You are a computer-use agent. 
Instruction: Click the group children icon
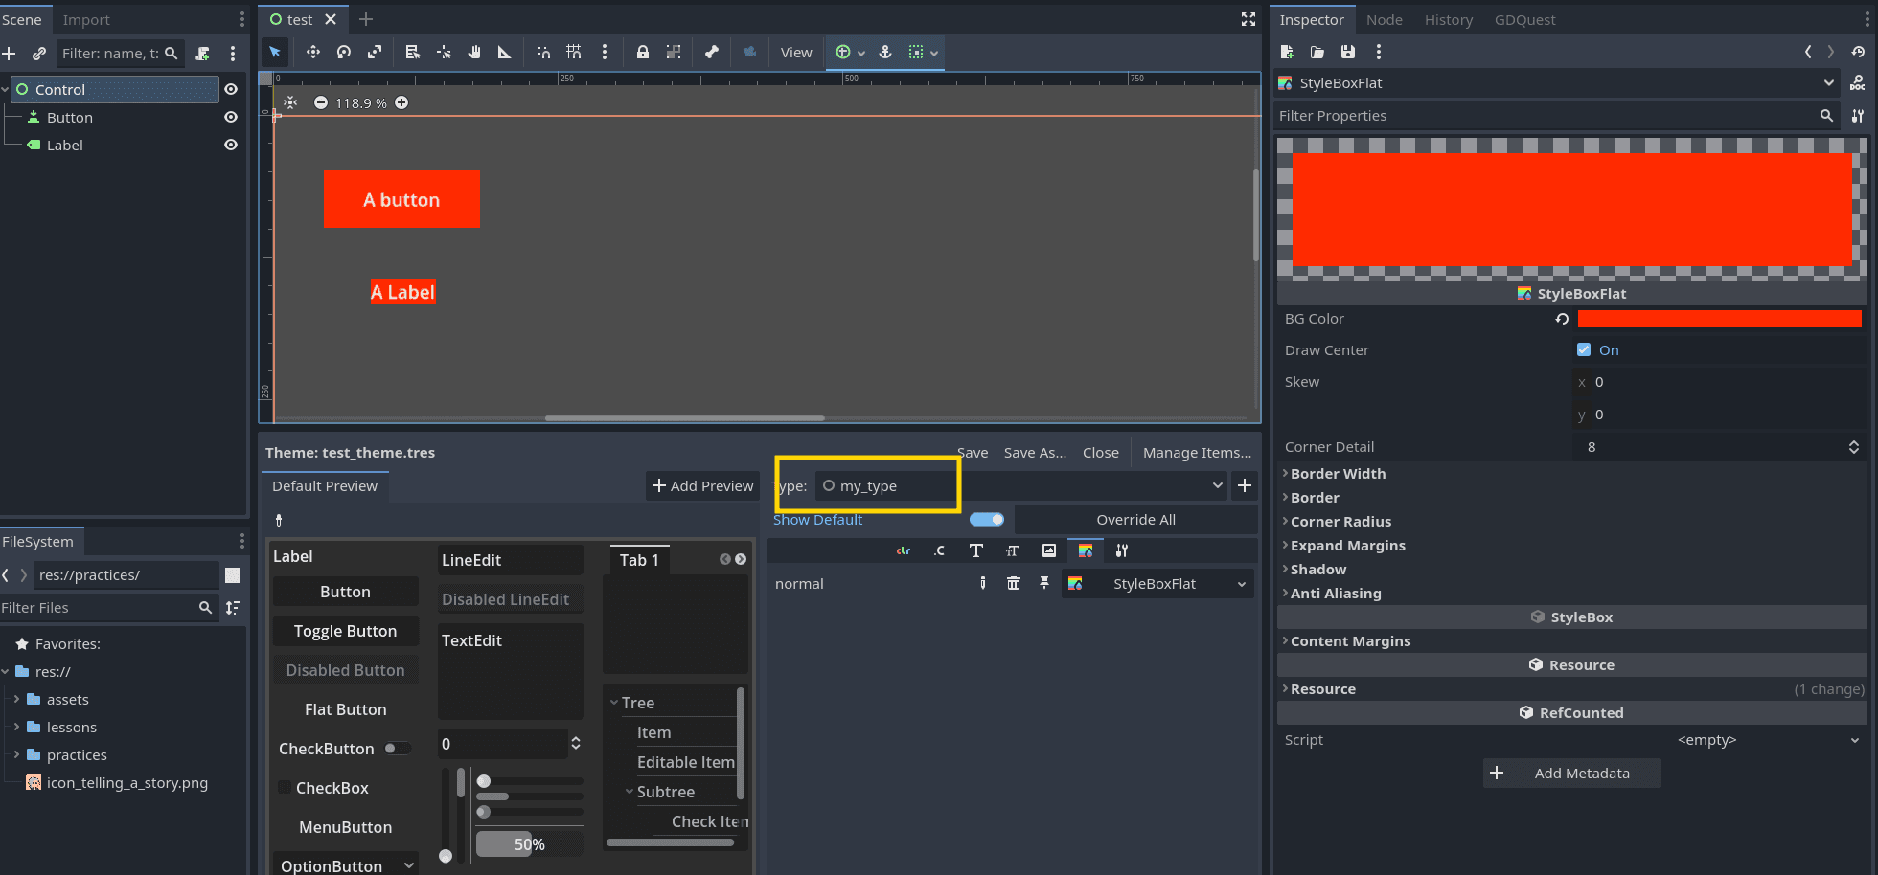(674, 52)
